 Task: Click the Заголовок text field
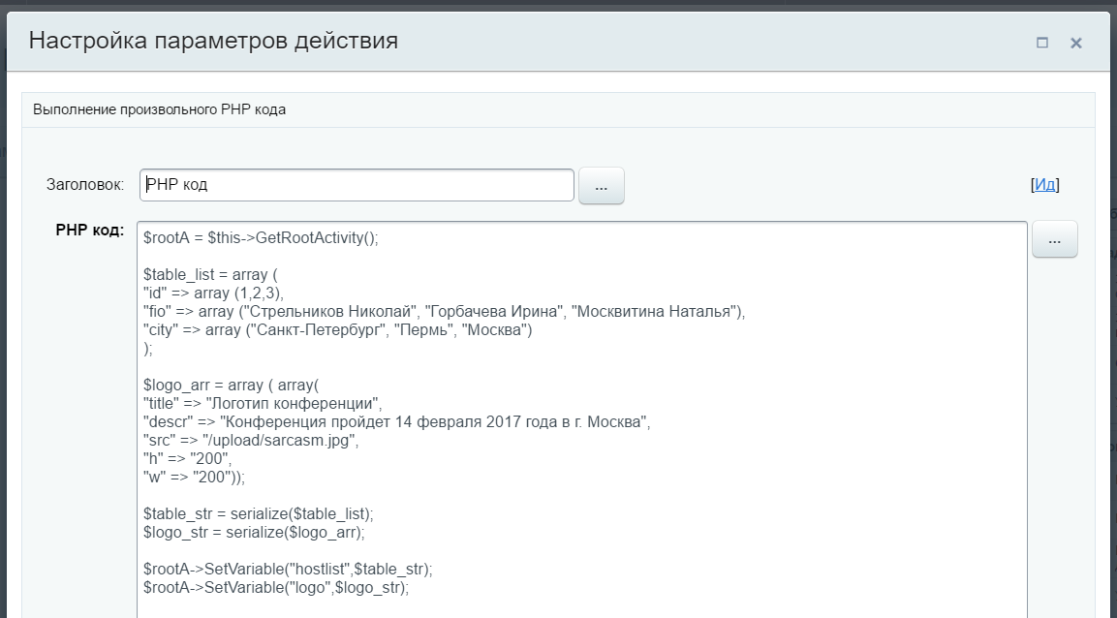tap(357, 185)
